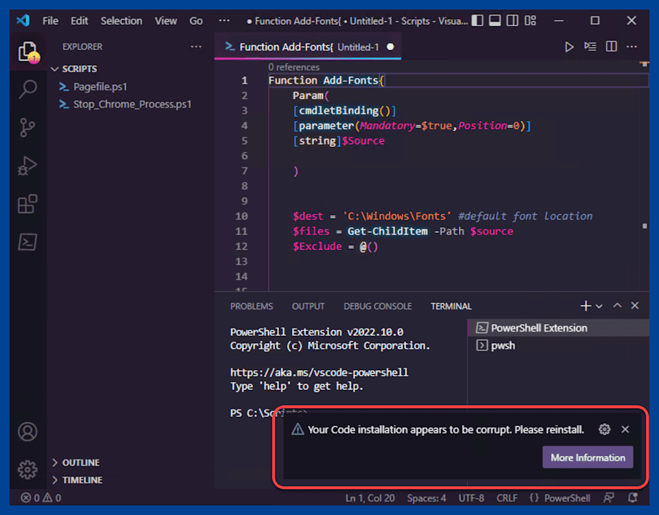Screen dimensions: 659x515
Task: Place cursor on $Exclude line
Action: point(335,247)
